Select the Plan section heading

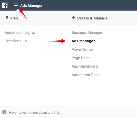coord(14,18)
